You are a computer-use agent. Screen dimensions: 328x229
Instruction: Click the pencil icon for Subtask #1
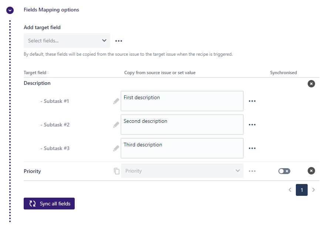[x=116, y=101]
